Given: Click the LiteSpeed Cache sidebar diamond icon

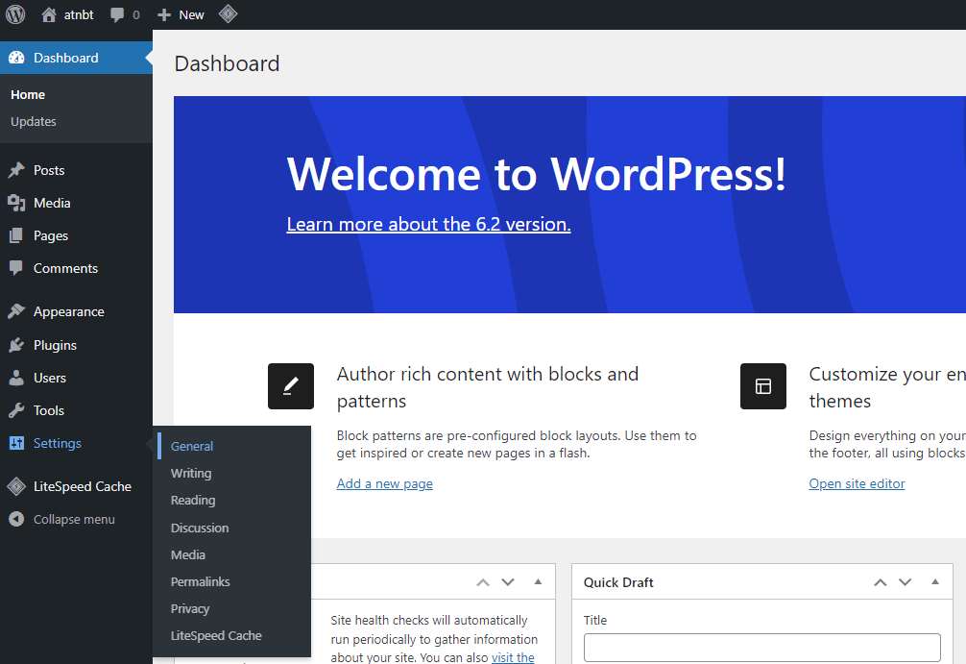Looking at the screenshot, I should 16,486.
